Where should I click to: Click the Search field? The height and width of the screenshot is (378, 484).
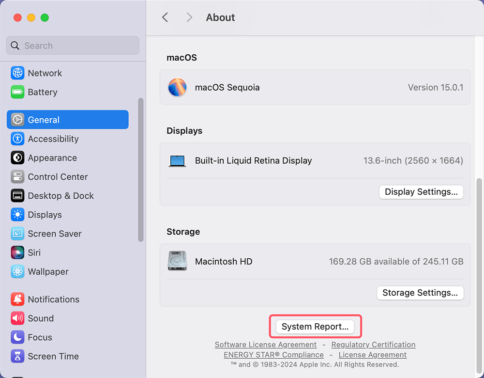(x=72, y=45)
